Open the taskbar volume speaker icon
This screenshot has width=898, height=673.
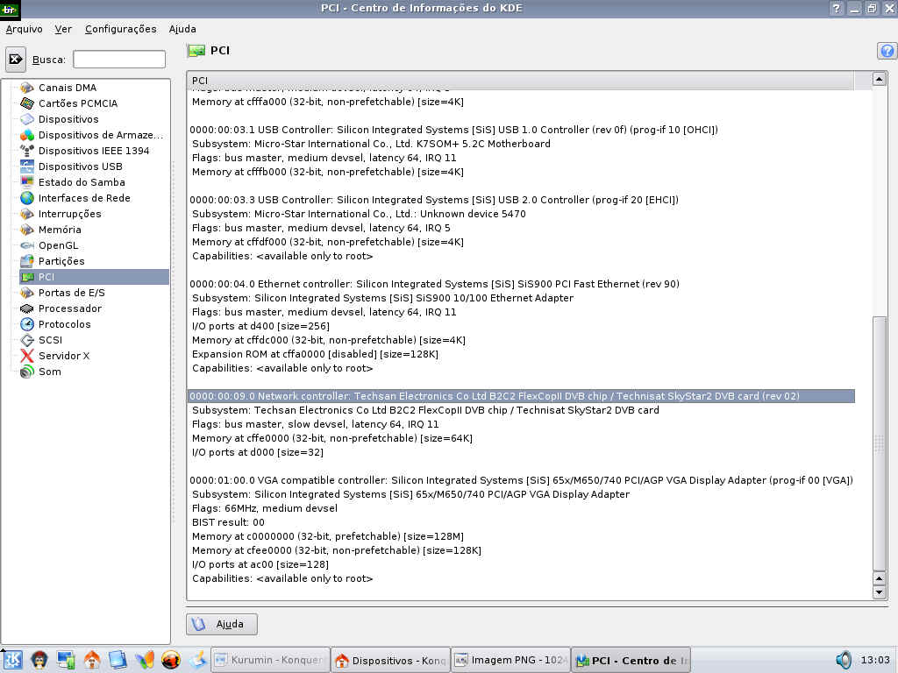tap(843, 660)
